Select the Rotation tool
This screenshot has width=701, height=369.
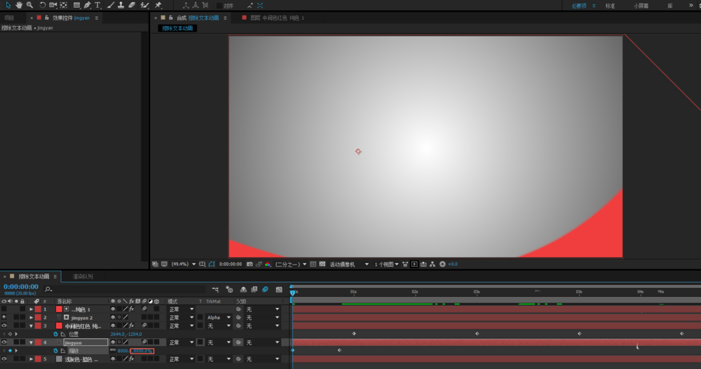(x=43, y=6)
